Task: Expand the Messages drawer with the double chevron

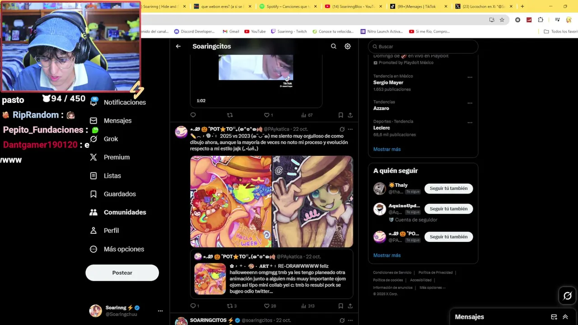Action: click(x=565, y=317)
